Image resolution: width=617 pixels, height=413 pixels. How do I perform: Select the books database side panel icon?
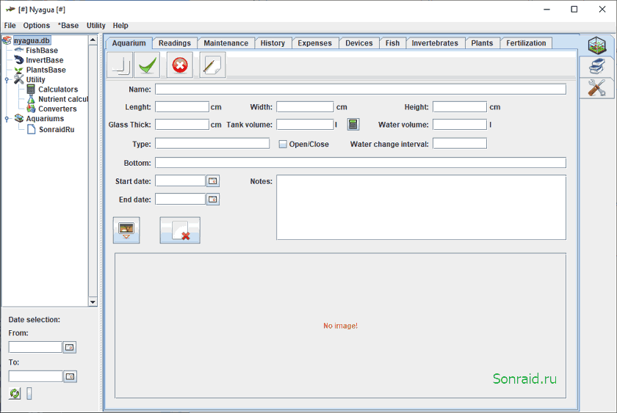[x=597, y=67]
